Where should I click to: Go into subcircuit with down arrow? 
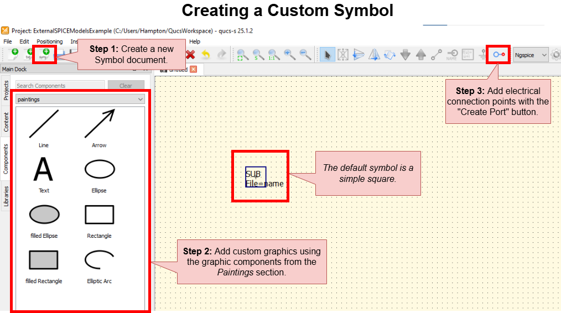click(406, 55)
